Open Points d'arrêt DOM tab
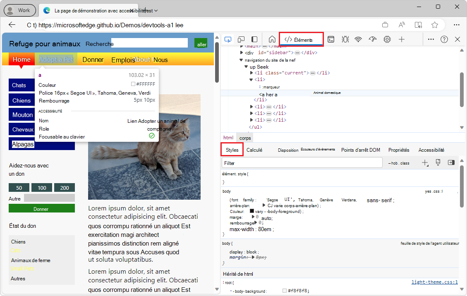Image resolution: width=467 pixels, height=296 pixels. (361, 150)
